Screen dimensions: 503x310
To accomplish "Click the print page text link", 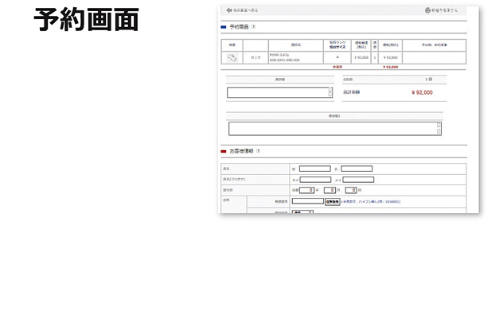I will pos(444,10).
